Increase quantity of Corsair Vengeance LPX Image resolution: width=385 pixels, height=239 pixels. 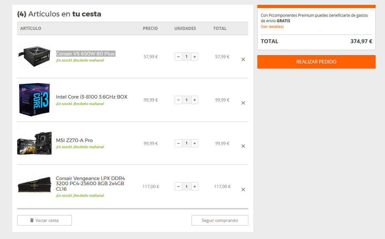(194, 186)
